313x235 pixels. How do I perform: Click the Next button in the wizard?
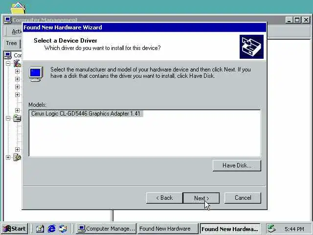201,198
